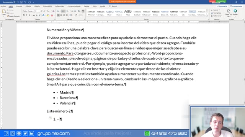
Task: Toggle underline formatting S button
Action: pyautogui.click(x=29, y=15)
